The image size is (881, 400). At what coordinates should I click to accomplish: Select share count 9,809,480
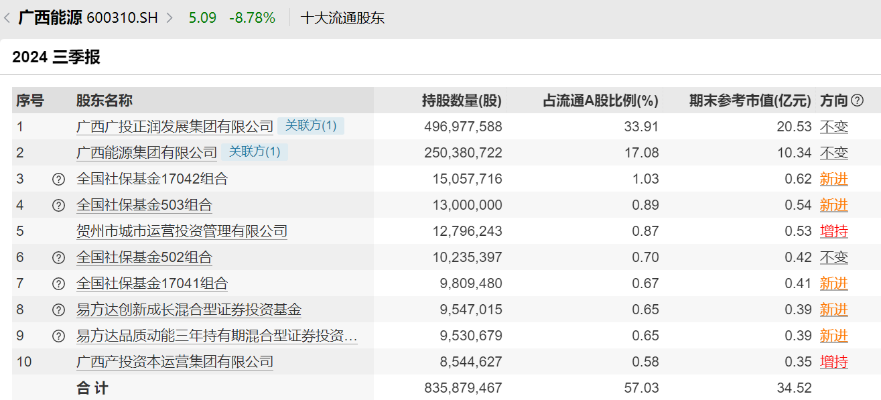(471, 283)
